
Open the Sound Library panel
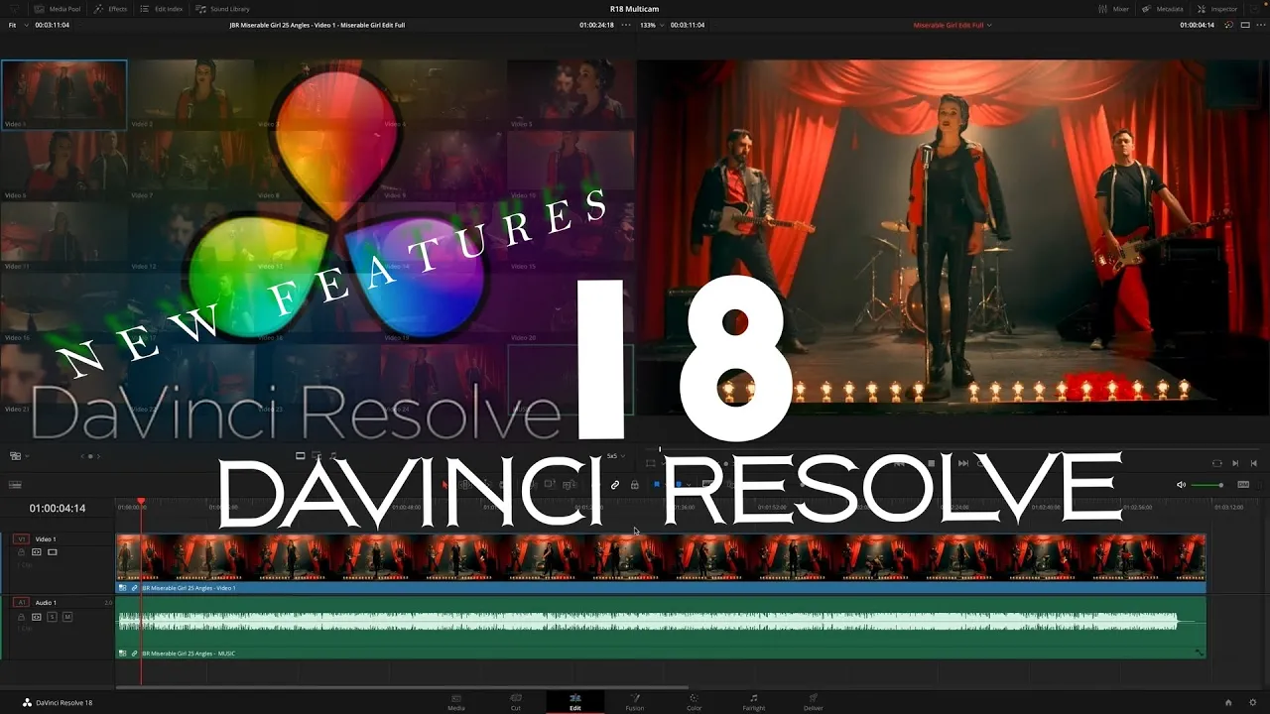pyautogui.click(x=223, y=9)
